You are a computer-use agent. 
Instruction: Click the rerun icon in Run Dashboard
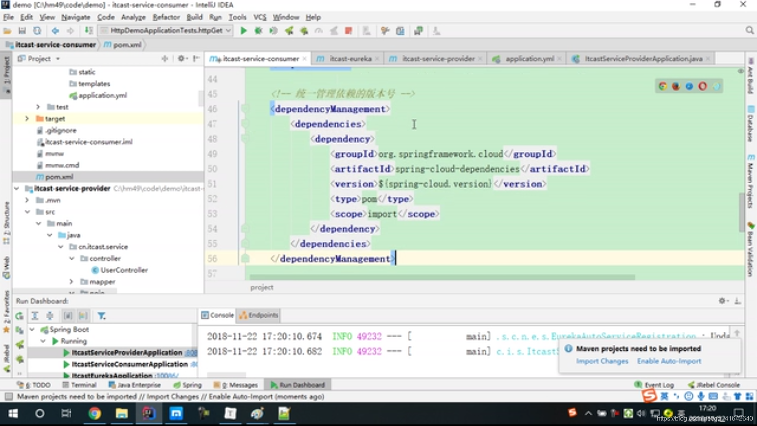(19, 316)
